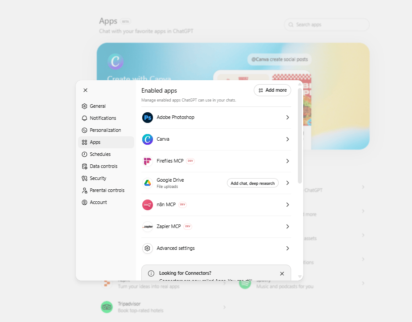Select the Canva app icon
The width and height of the screenshot is (412, 322).
pos(148,139)
